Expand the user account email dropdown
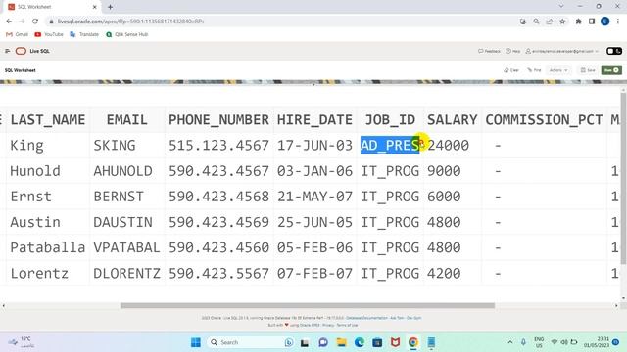This screenshot has width=627, height=352. (x=561, y=51)
